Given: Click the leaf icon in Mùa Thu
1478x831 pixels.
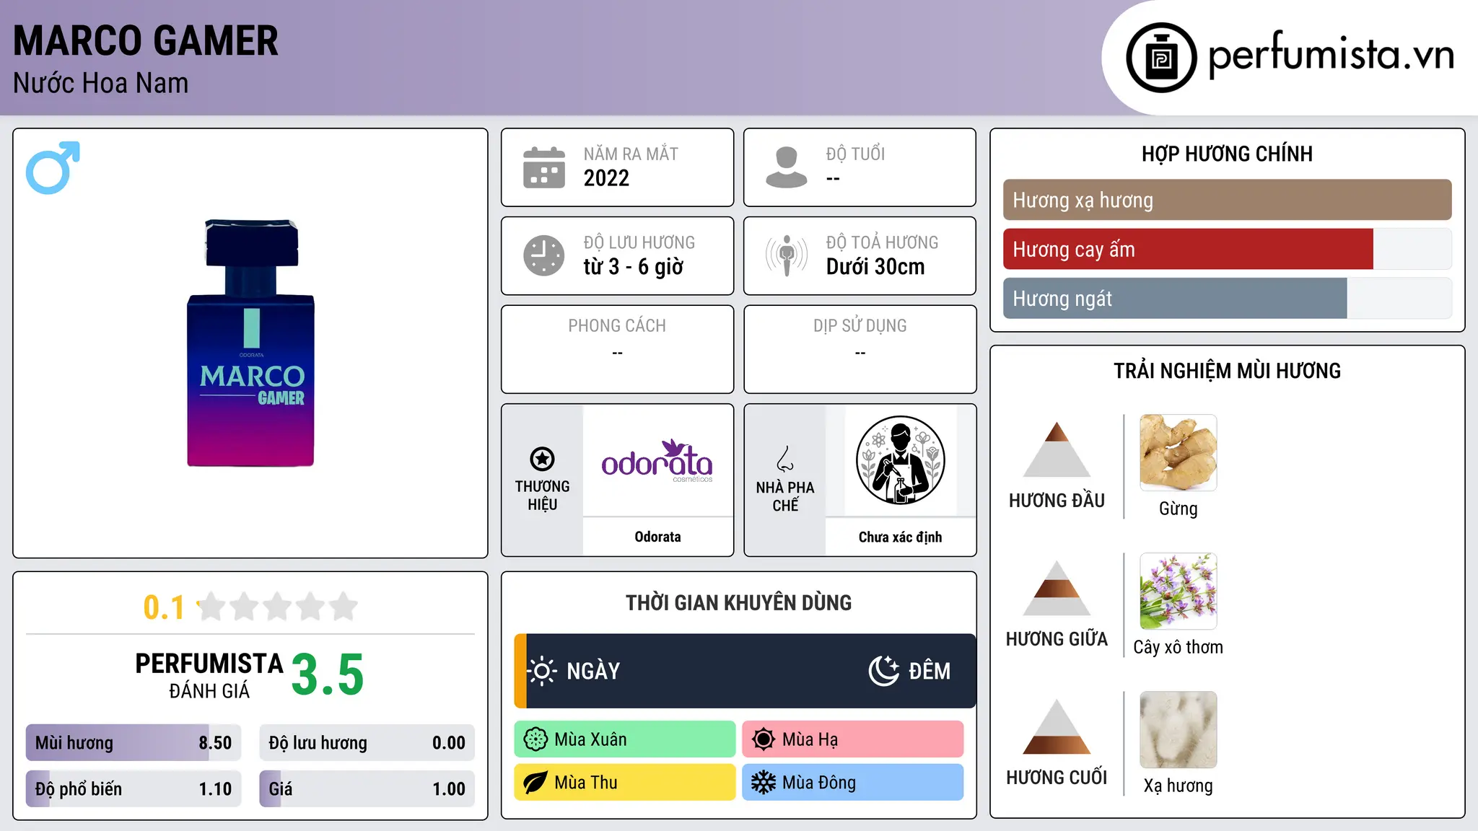Looking at the screenshot, I should [535, 783].
